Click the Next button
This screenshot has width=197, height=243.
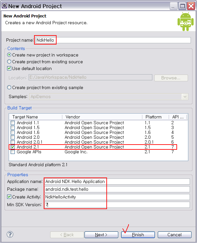click(101, 235)
